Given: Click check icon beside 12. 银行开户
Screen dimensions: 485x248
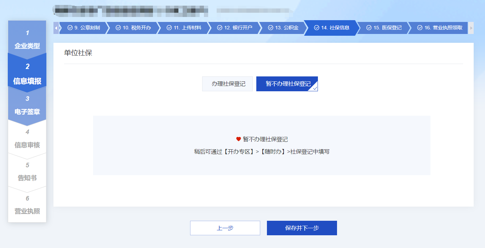Looking at the screenshot, I should click(x=220, y=28).
